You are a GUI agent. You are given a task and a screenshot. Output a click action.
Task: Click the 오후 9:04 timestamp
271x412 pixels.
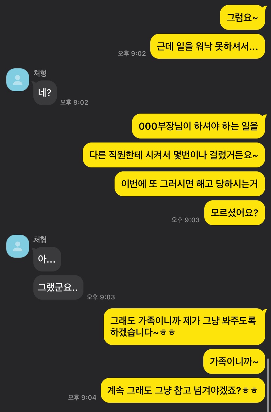pos(82,398)
